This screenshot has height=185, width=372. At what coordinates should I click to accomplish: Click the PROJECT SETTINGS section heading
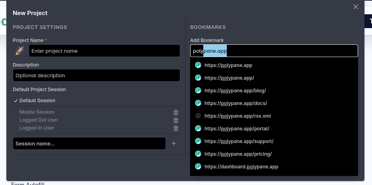tap(40, 27)
